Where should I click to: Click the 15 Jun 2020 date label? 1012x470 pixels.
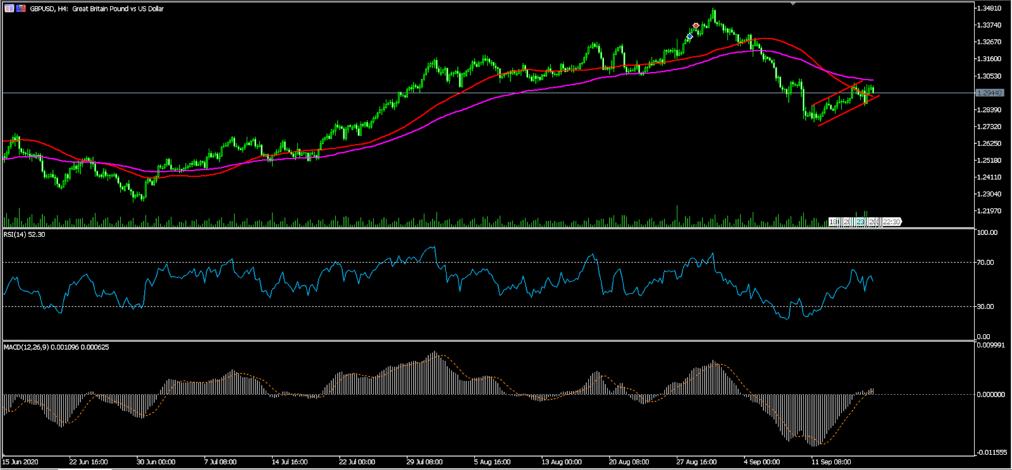click(x=20, y=462)
